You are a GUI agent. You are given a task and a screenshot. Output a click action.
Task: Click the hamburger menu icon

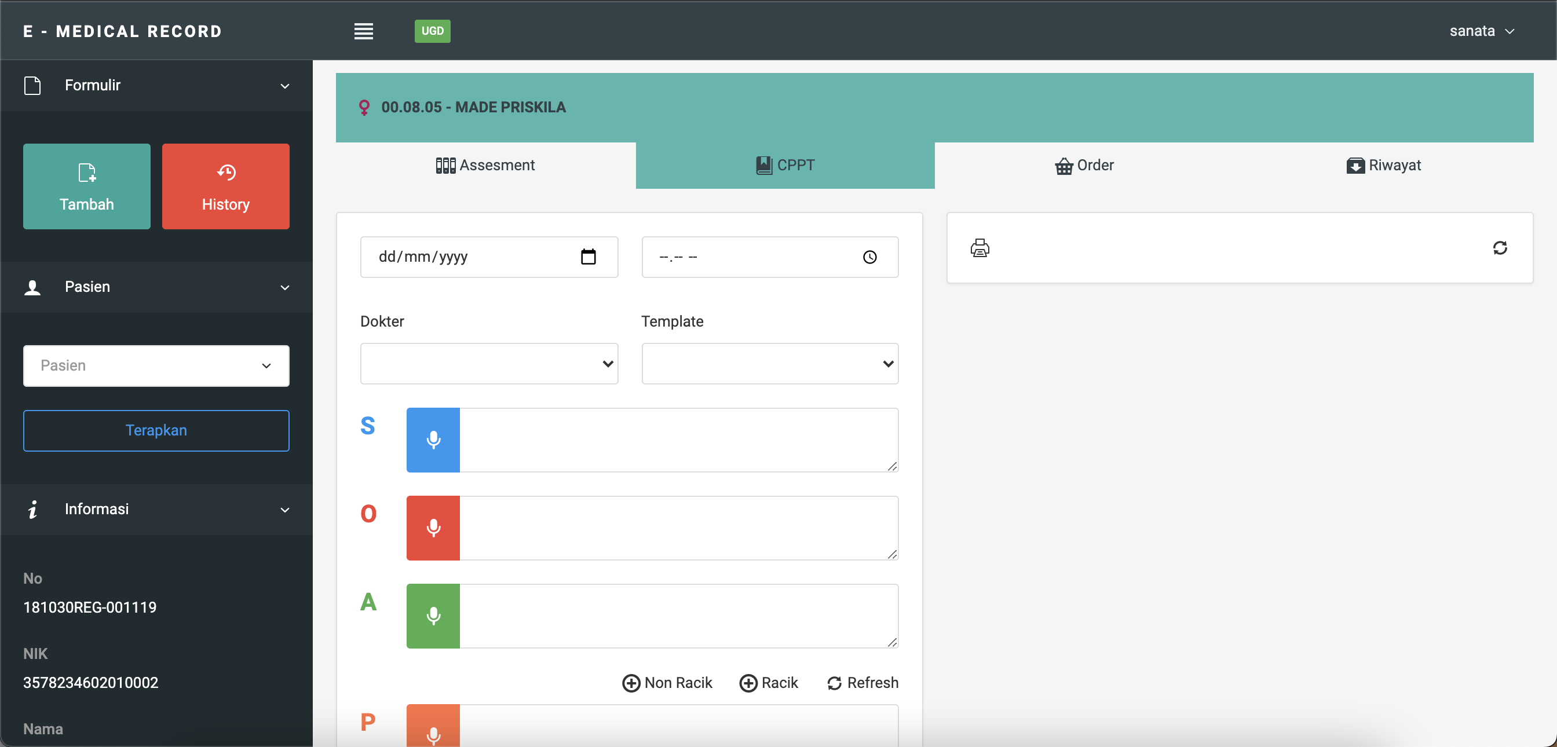click(363, 31)
